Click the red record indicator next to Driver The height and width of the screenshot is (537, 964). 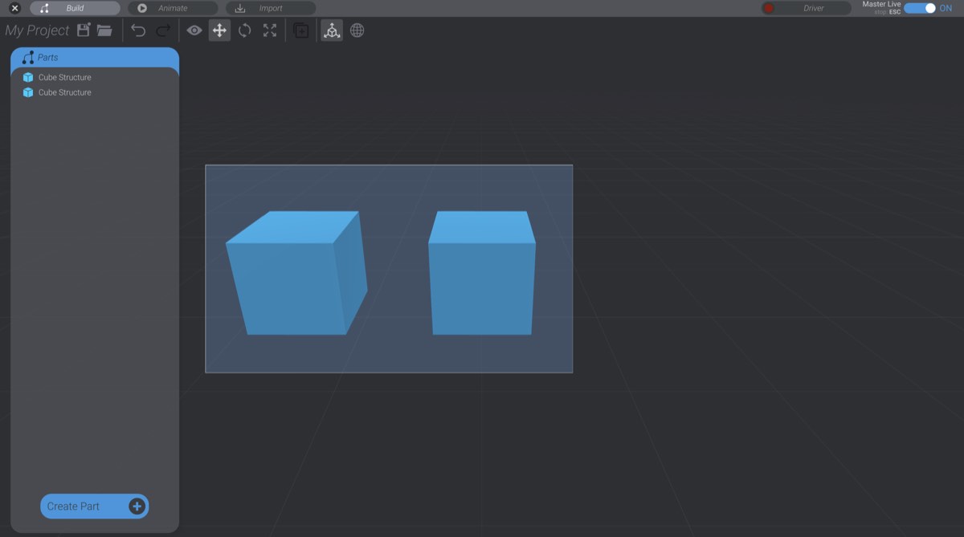tap(769, 8)
